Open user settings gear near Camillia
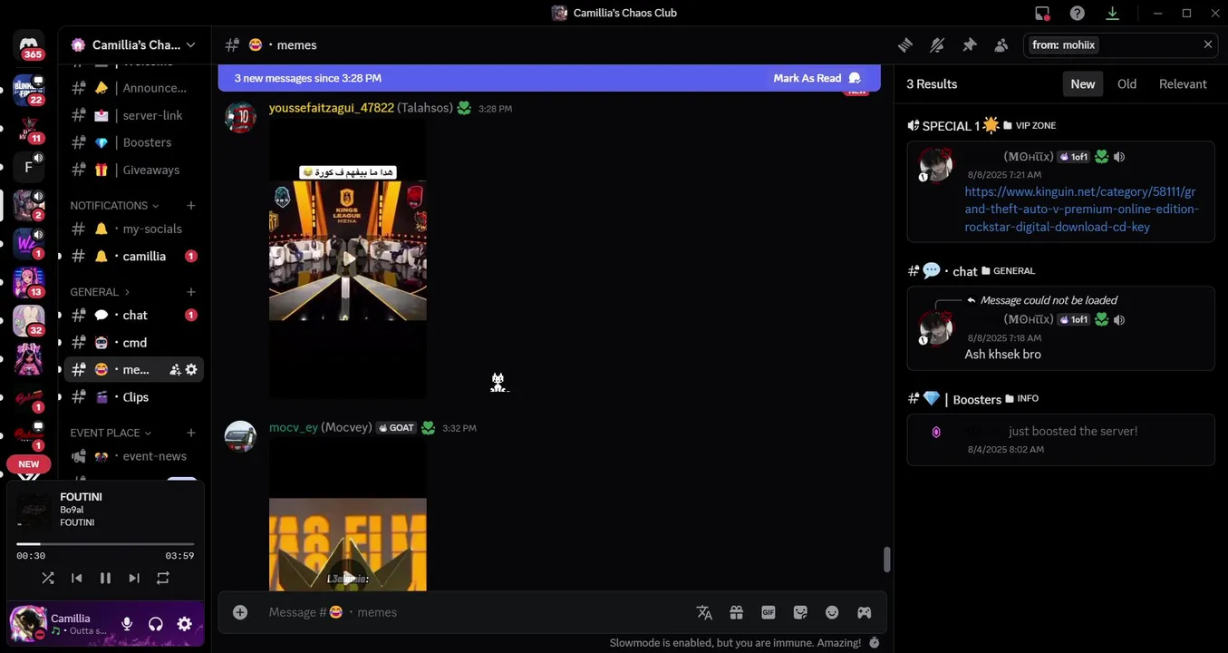The width and height of the screenshot is (1228, 653). click(184, 624)
